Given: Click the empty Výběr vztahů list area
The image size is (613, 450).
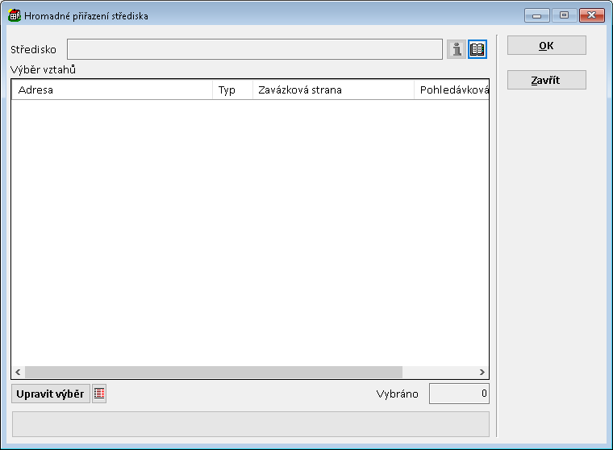Looking at the screenshot, I should pos(249,232).
